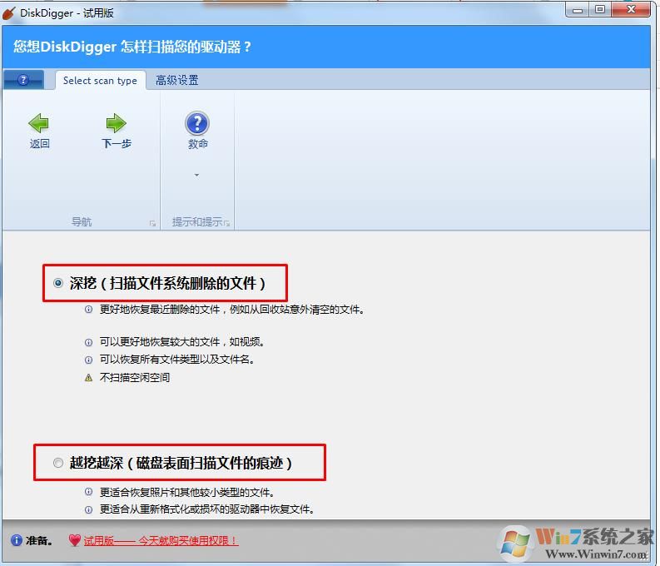Viewport: 660px width, 566px height.
Task: Open the 提示和提示 group dialog launcher
Action: coord(227,223)
